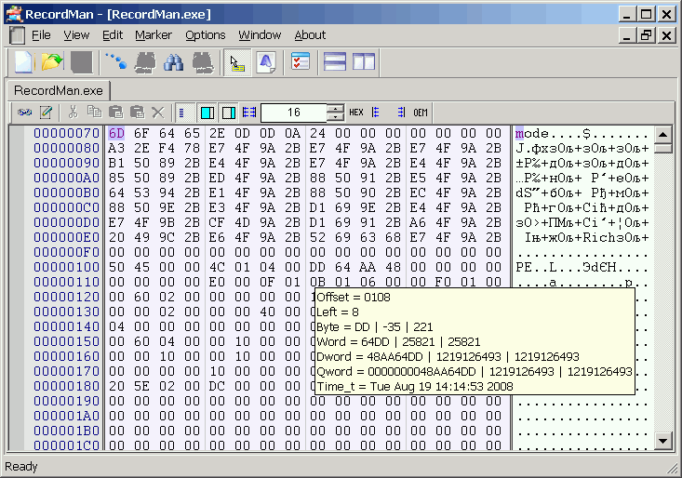This screenshot has height=478, width=682.
Task: Click the blue align-left marker icon
Action: [376, 113]
